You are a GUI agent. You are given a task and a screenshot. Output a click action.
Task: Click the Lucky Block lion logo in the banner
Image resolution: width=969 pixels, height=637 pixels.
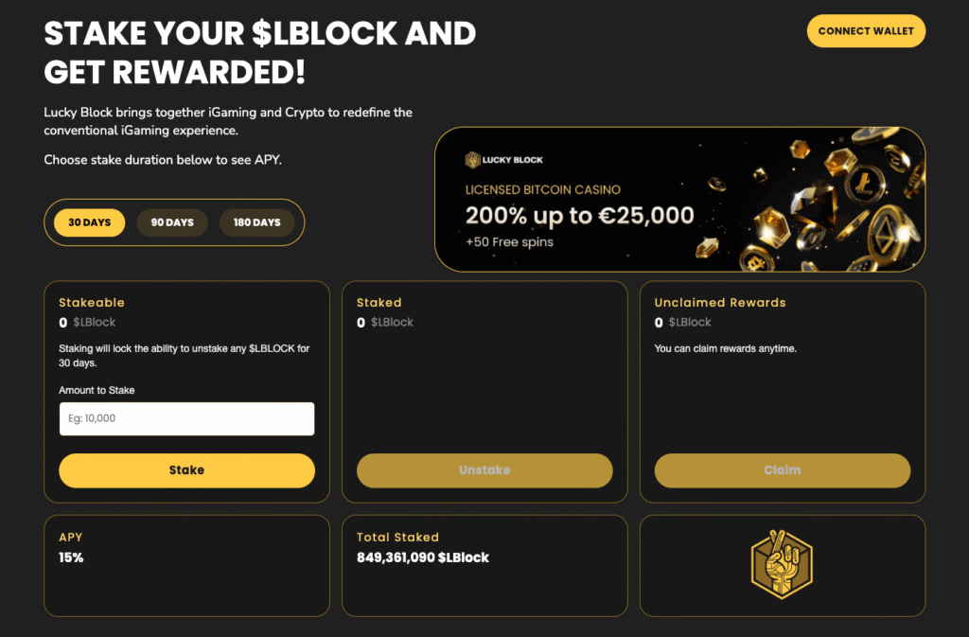coord(471,159)
